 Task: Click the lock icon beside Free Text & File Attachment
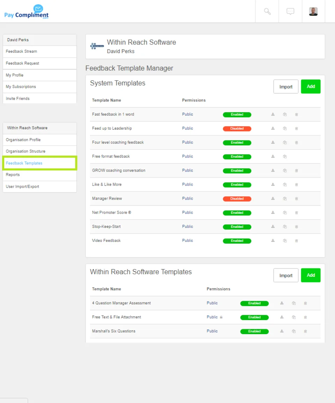pos(221,317)
